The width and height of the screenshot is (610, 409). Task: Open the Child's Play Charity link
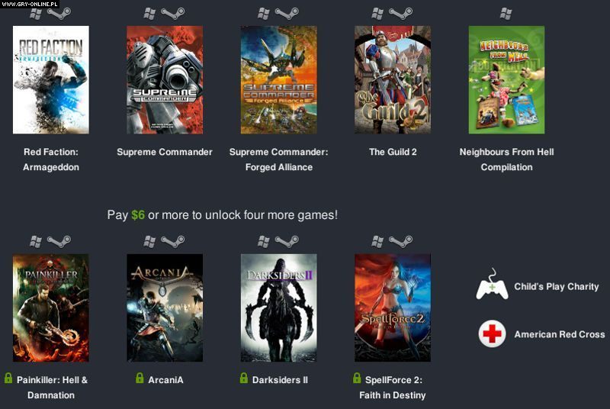coord(557,287)
